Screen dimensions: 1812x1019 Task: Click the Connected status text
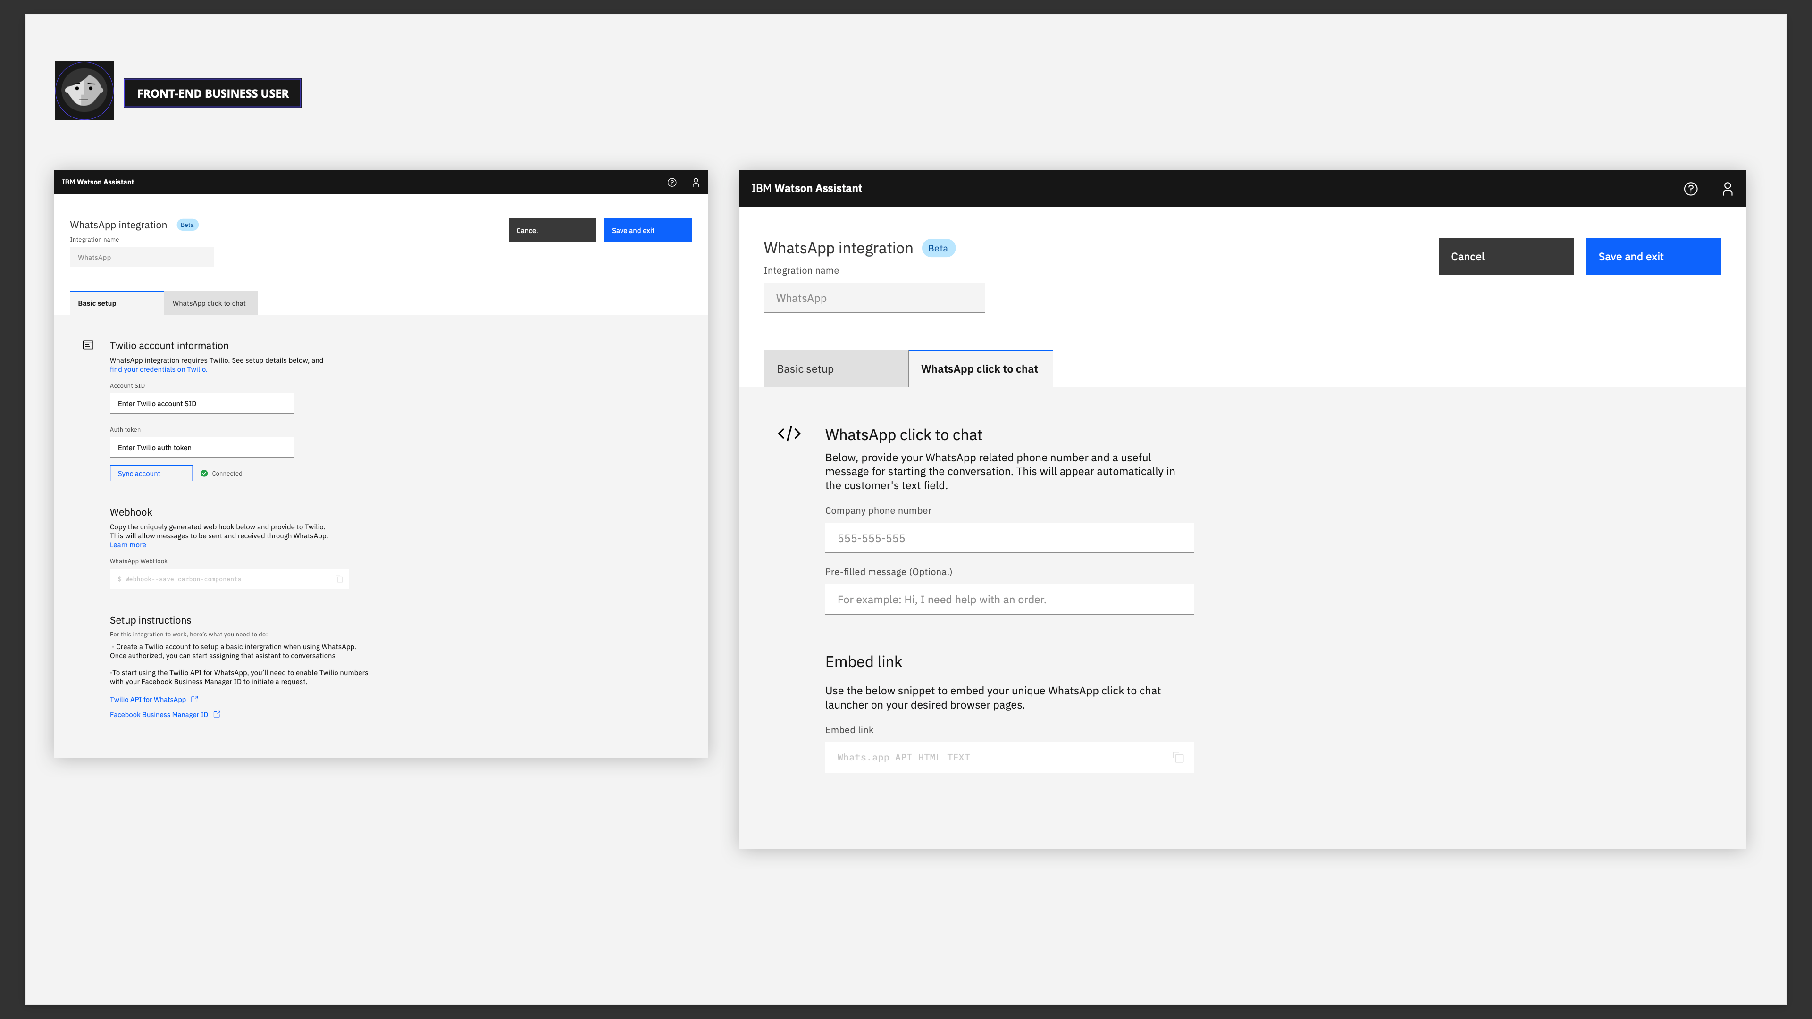[x=227, y=473]
